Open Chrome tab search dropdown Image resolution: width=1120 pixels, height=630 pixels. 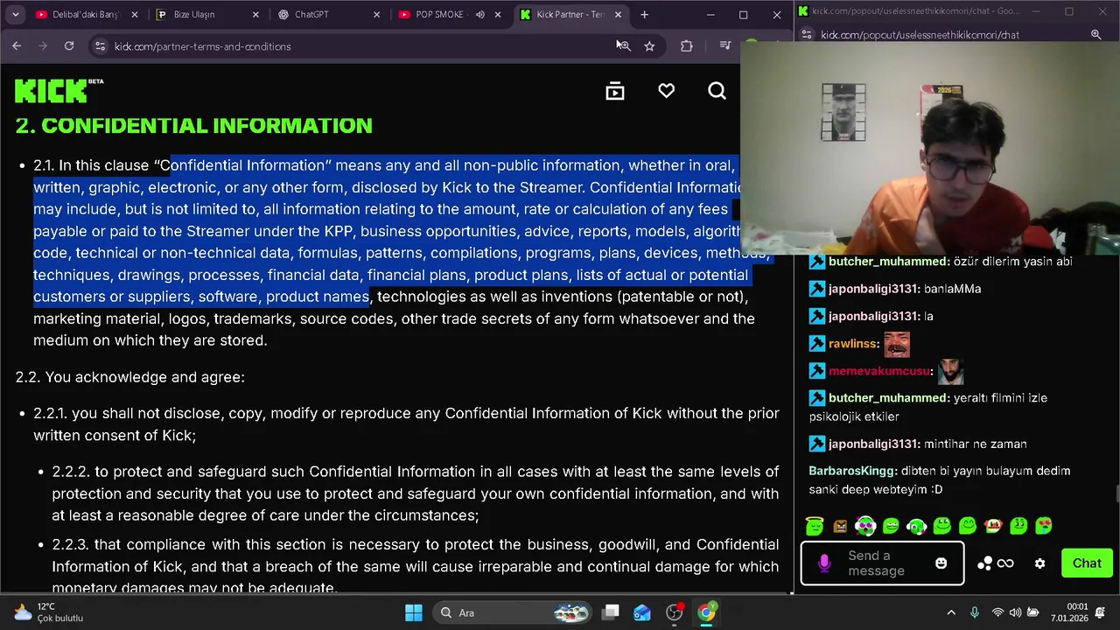point(15,15)
